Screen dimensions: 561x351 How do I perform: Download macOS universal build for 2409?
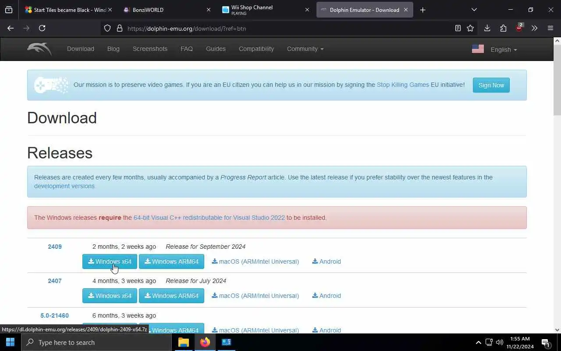click(x=255, y=261)
